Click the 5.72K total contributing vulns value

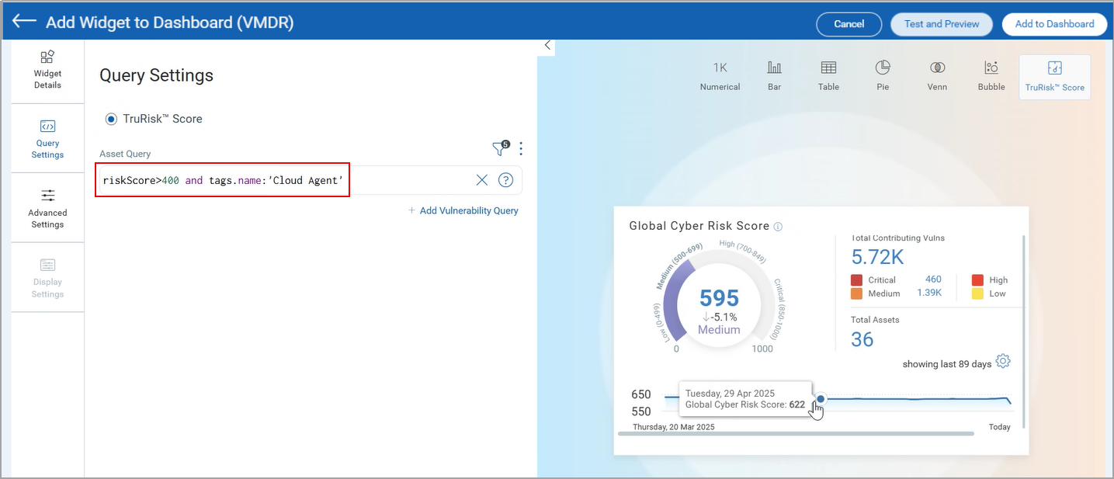point(877,257)
